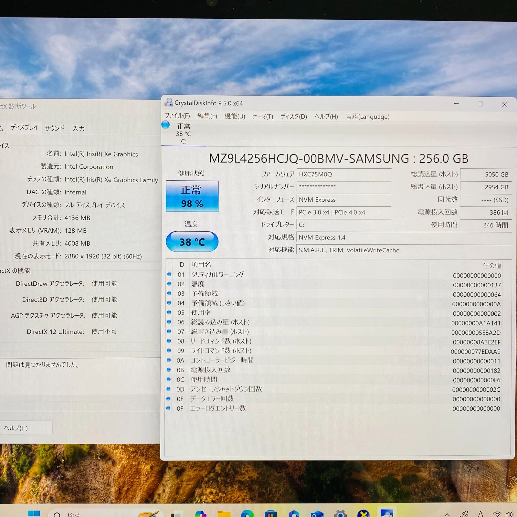Viewport: 517px width, 517px height.
Task: Click the ヘルプ(H) button in DirectX tool
Action: click(25, 428)
